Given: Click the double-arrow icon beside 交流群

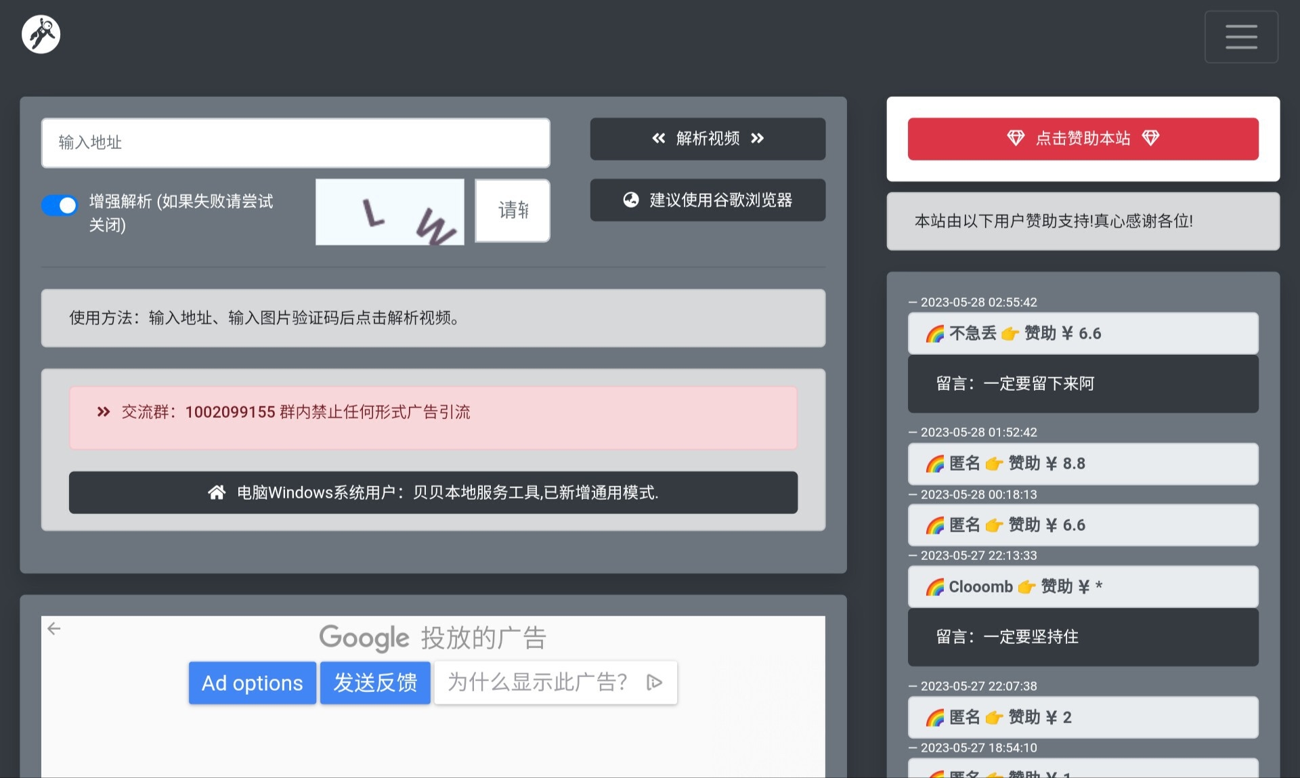Looking at the screenshot, I should point(104,412).
